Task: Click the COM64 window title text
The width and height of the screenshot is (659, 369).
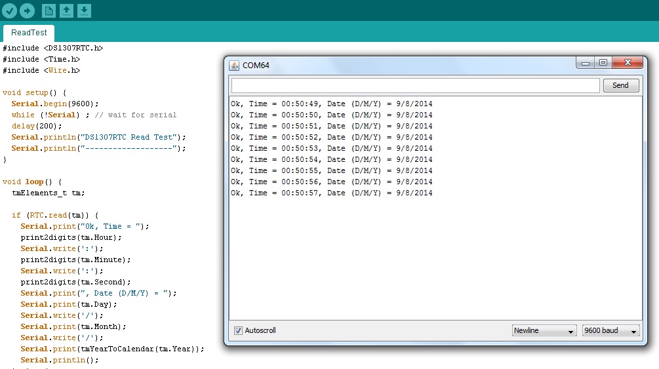Action: tap(256, 66)
